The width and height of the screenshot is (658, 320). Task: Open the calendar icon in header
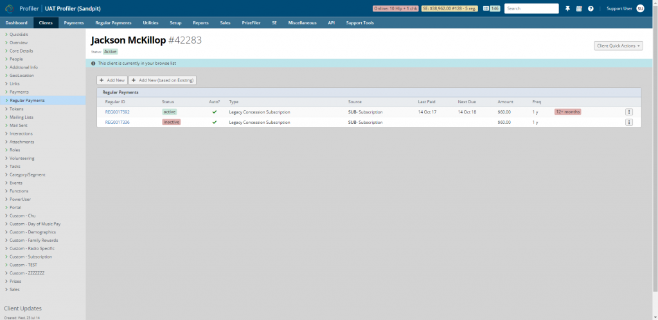[579, 8]
